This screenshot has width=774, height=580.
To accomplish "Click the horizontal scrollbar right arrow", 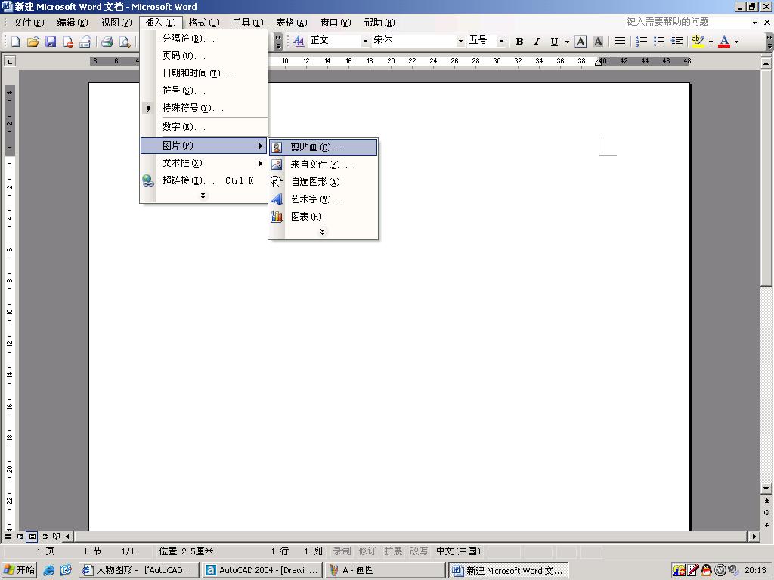I will point(754,536).
